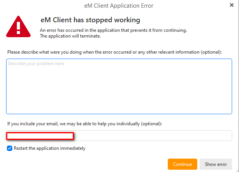
Task: Click the red-outlined area of the email field
Action: 40,136
